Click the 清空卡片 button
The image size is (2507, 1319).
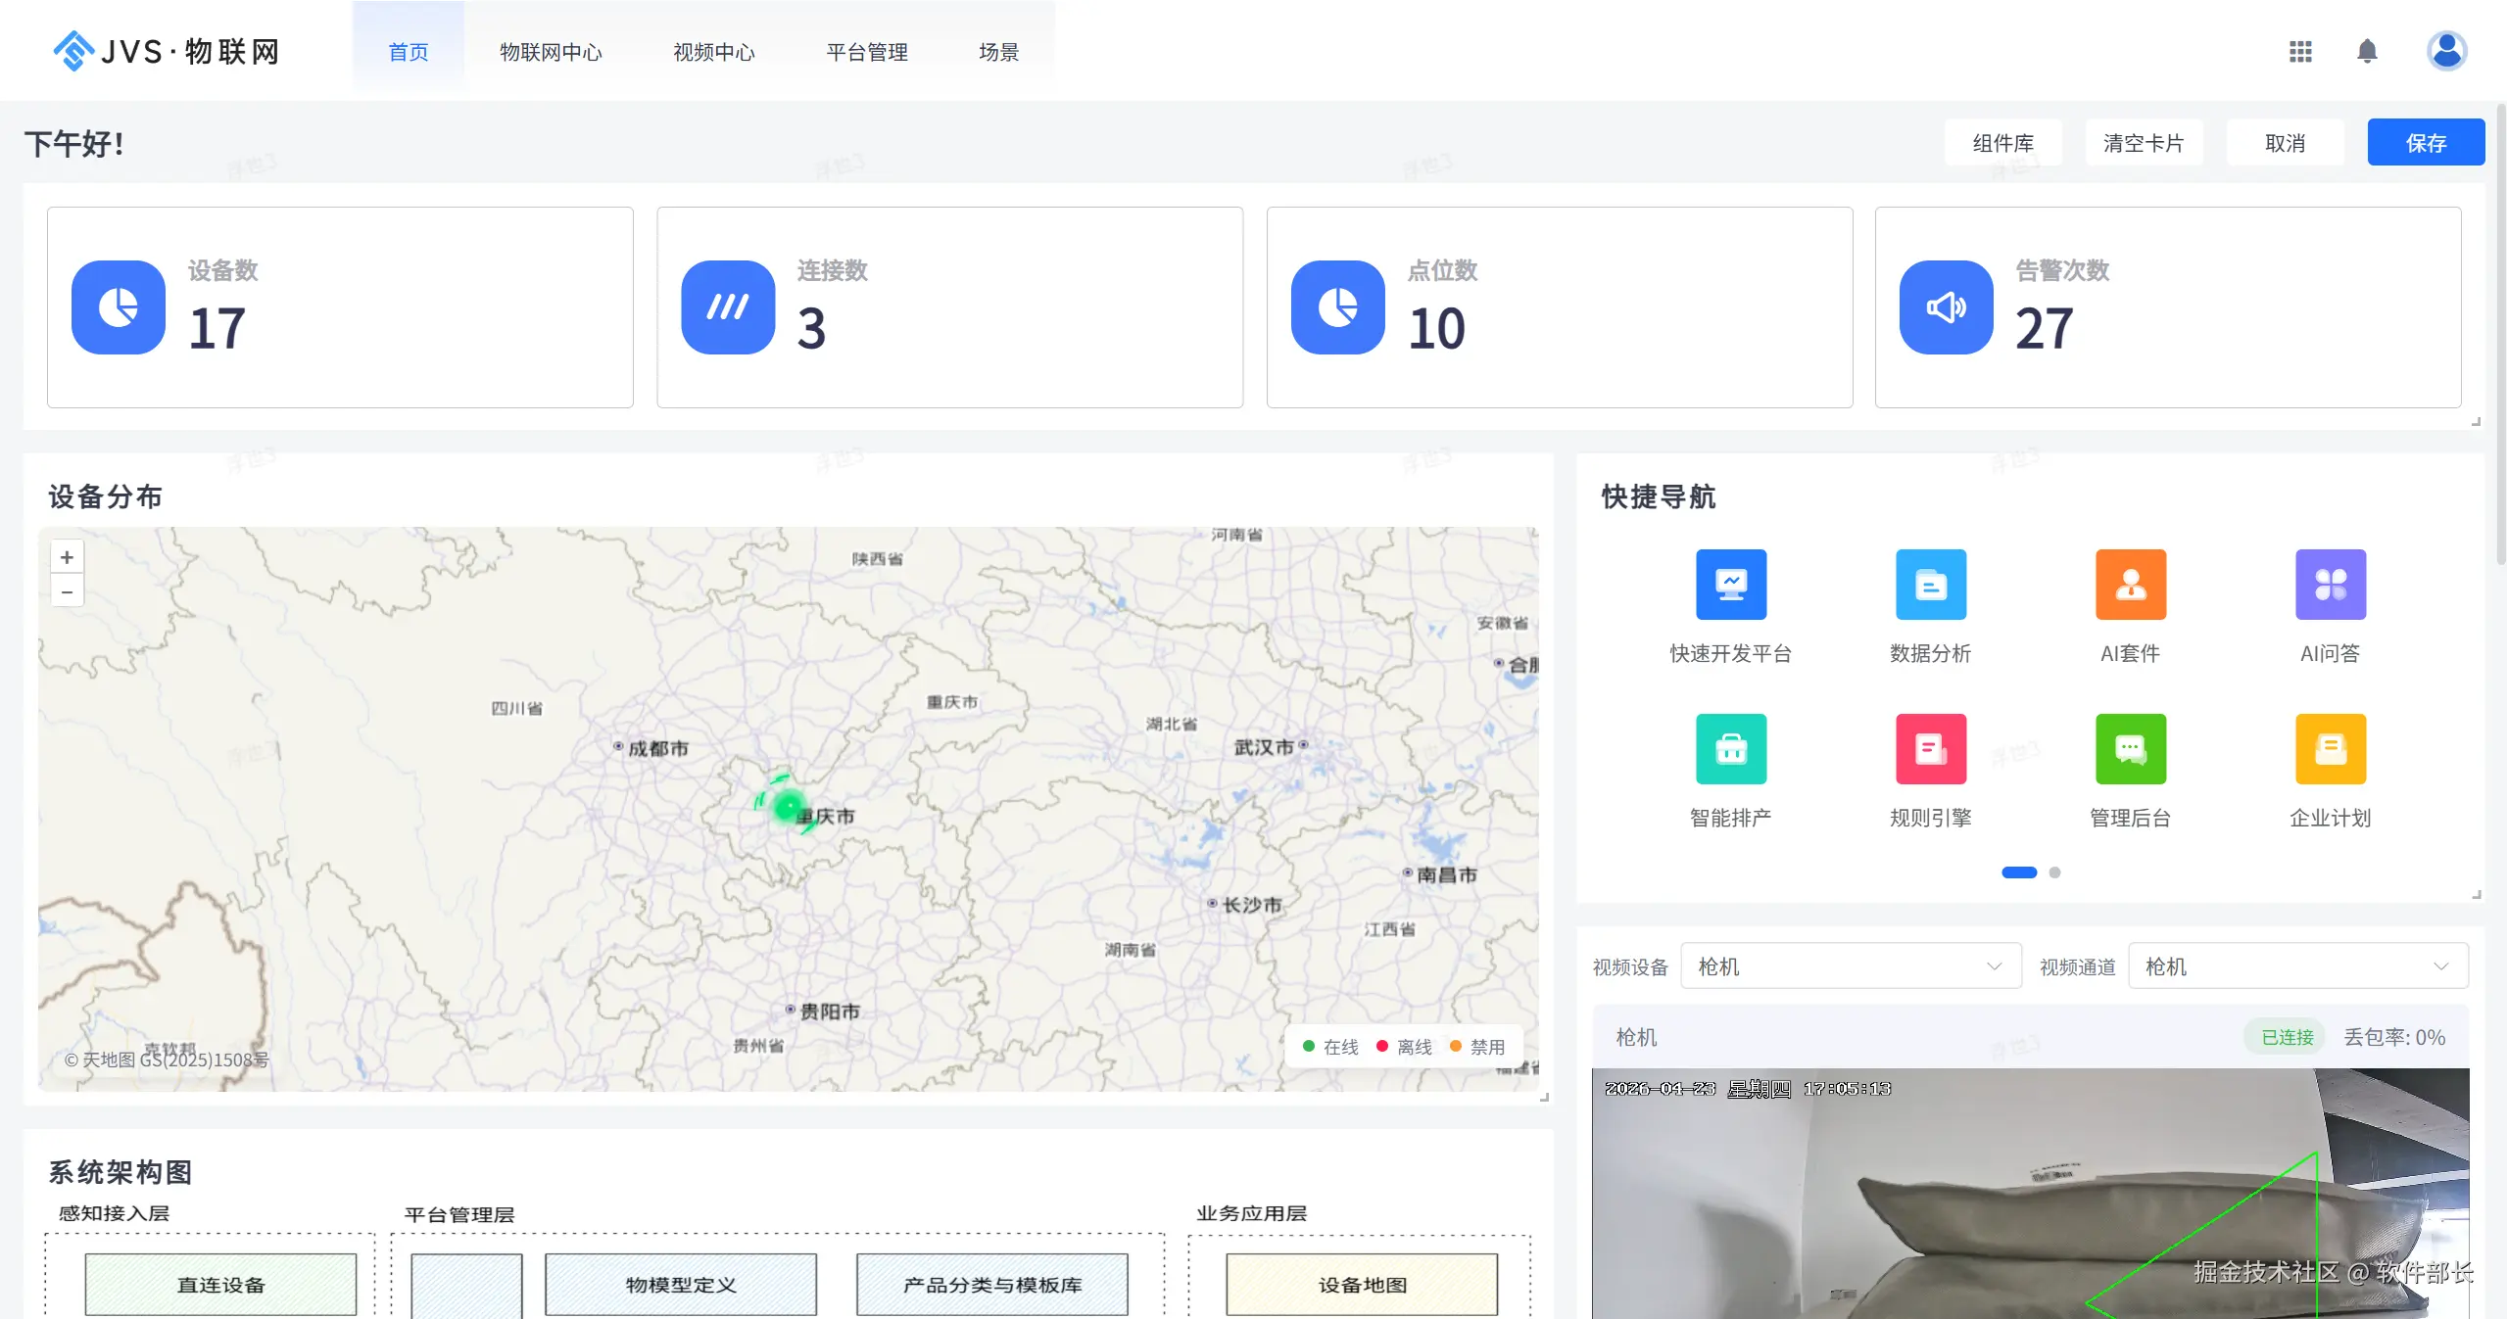tap(2144, 143)
